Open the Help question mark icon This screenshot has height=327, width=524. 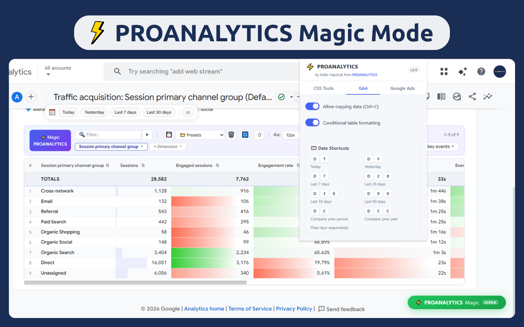481,72
